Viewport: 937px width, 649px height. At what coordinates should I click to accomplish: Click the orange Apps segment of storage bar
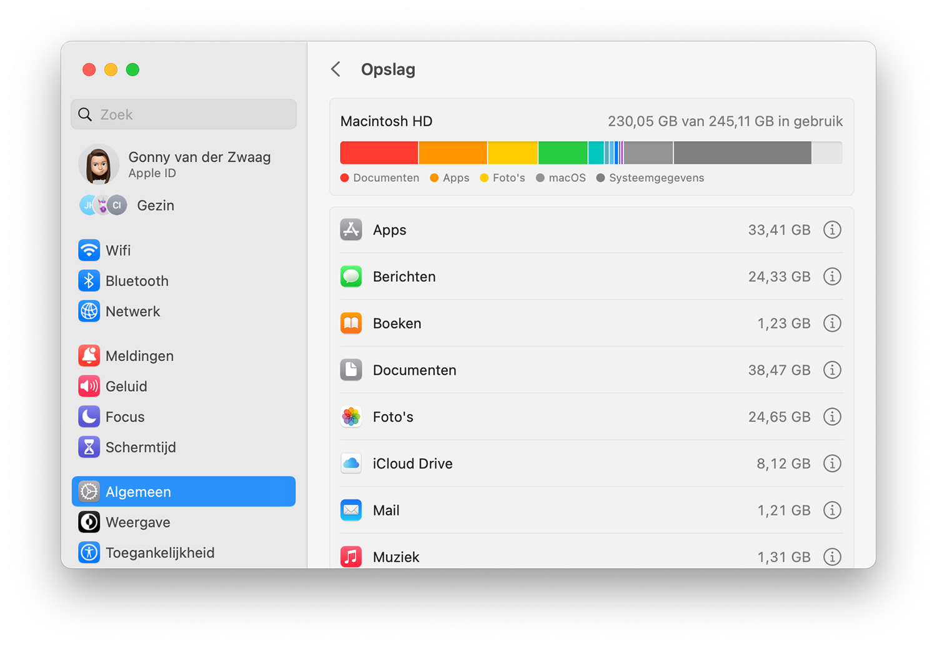click(x=453, y=153)
